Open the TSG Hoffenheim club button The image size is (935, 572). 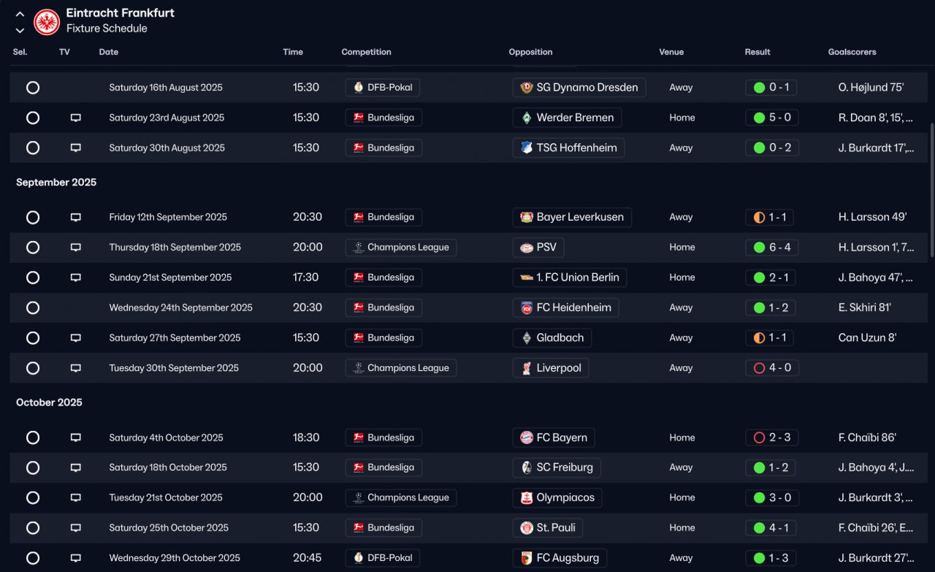pyautogui.click(x=568, y=148)
